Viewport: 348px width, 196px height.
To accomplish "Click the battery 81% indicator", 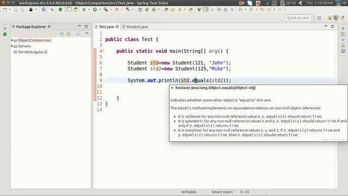I will pyautogui.click(x=288, y=3).
